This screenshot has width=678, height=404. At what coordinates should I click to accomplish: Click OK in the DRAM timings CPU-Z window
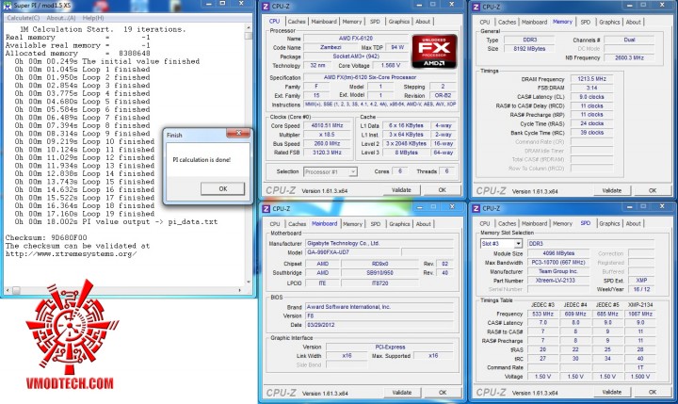point(652,190)
